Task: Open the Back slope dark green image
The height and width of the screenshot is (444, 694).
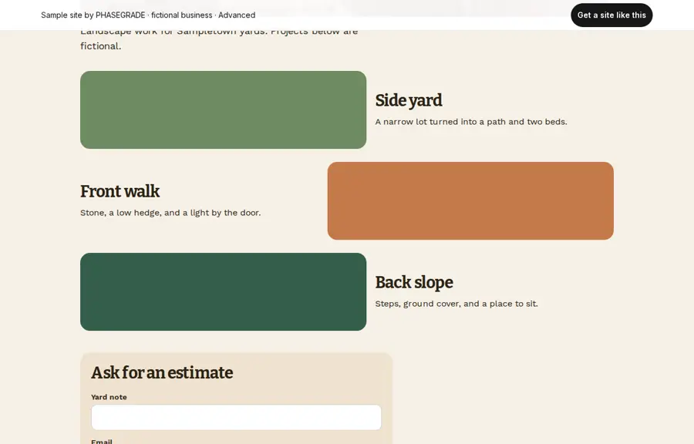Action: (x=223, y=292)
